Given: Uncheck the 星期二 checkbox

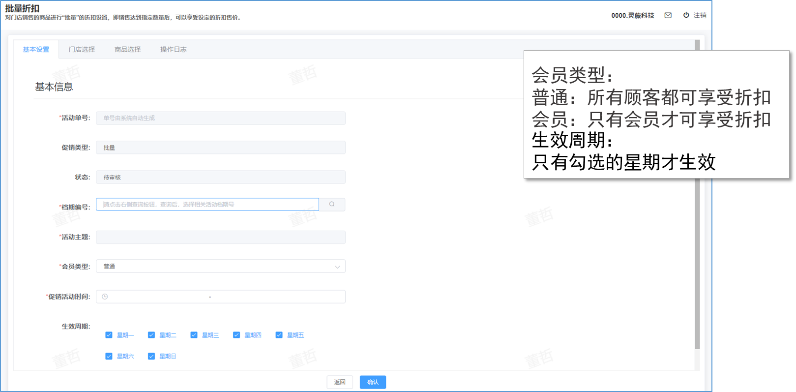Looking at the screenshot, I should 151,335.
